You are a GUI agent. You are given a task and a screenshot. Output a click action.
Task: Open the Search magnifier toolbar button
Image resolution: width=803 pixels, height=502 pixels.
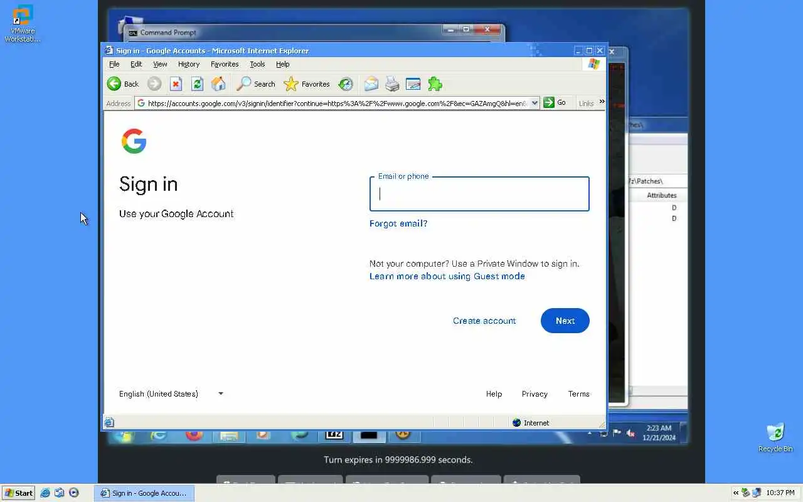click(256, 83)
